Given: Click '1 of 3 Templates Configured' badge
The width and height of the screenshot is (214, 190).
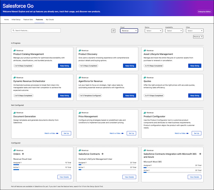Looking at the screenshot, I should click(x=90, y=96).
